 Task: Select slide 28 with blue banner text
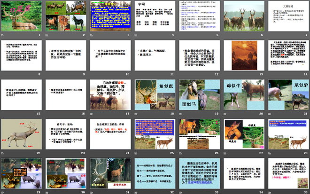(x=288, y=134)
